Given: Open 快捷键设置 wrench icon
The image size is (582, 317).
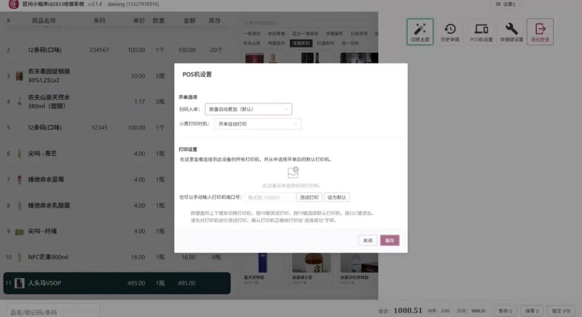Looking at the screenshot, I should [511, 29].
